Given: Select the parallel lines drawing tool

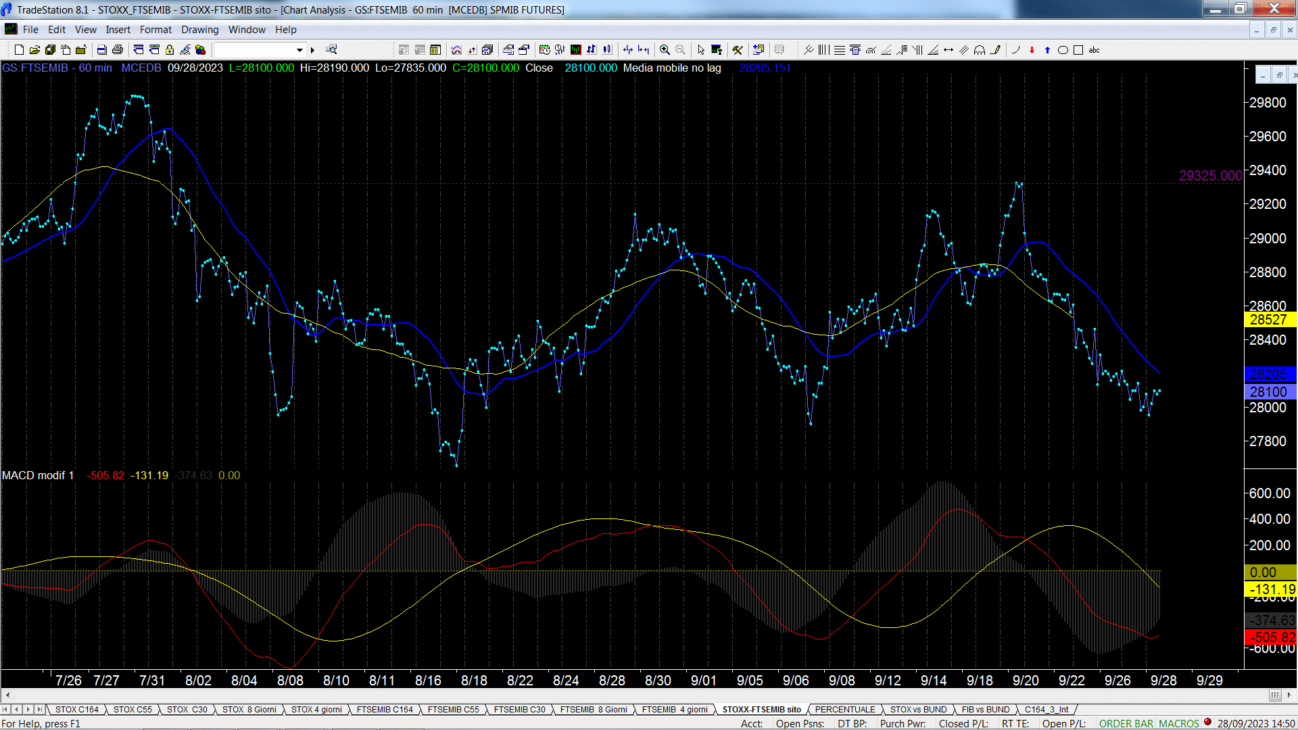Looking at the screenshot, I should click(x=964, y=49).
